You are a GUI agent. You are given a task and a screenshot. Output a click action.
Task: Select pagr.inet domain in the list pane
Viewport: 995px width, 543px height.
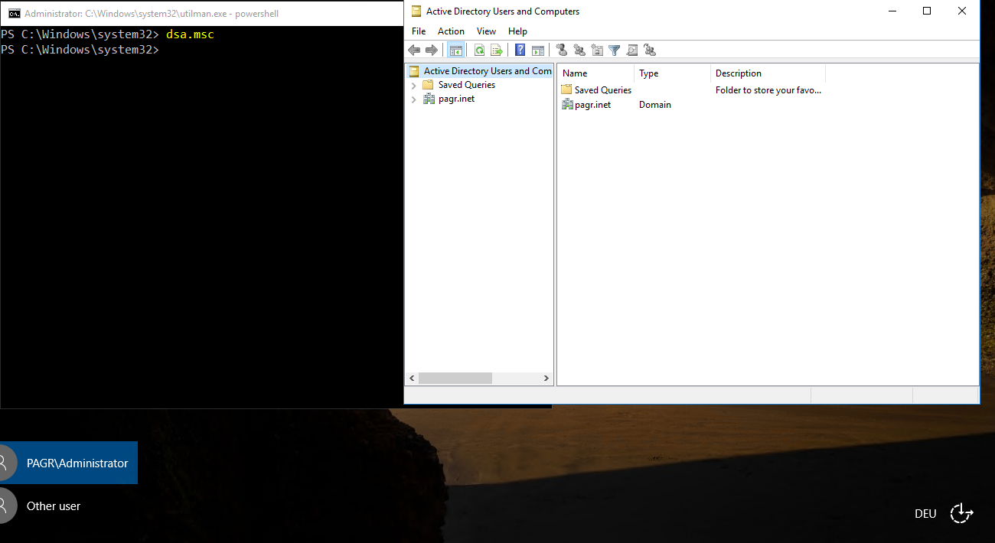coord(592,105)
